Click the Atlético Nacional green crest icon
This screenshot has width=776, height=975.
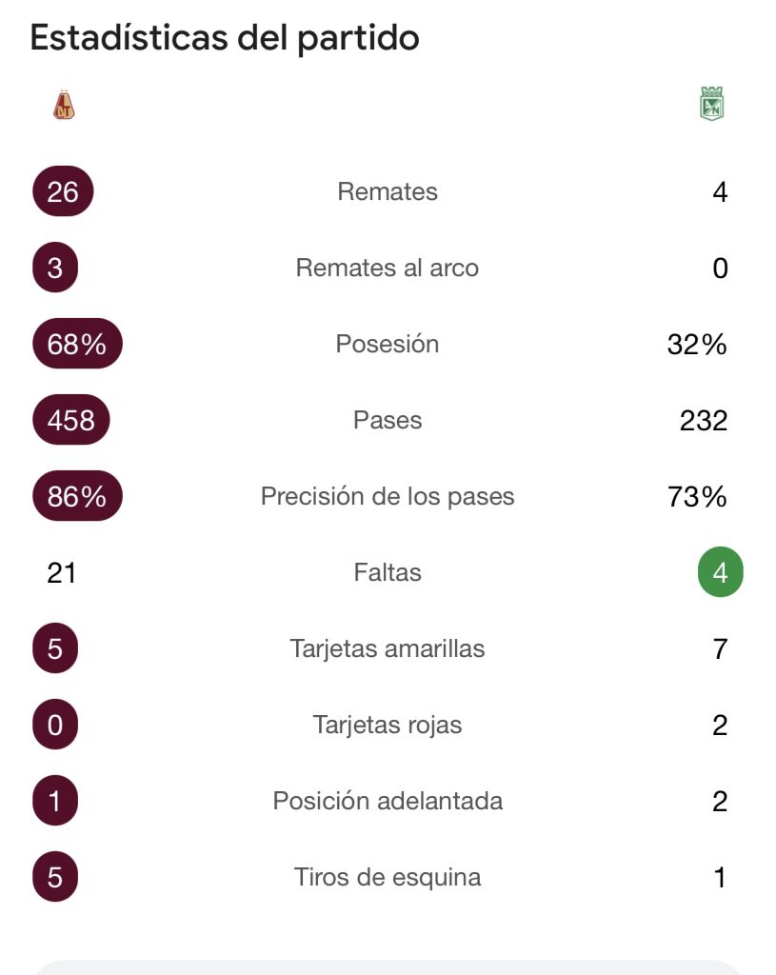[712, 104]
